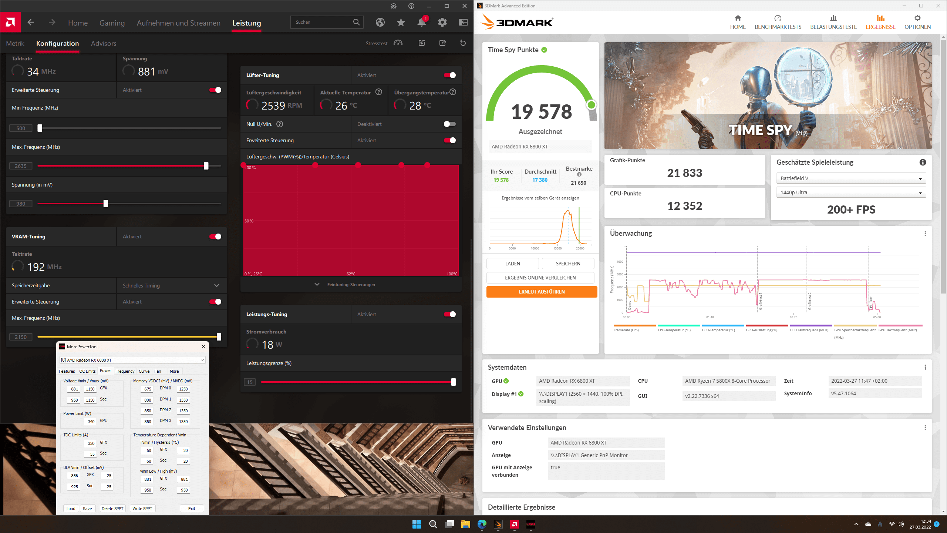Click the Min Frequenz value box 500

click(x=21, y=128)
